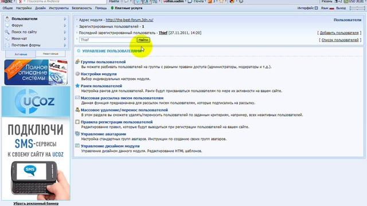Screen dimensions: 367x206
Task: Click the slider control in top-right bar
Action: tap(357, 8)
